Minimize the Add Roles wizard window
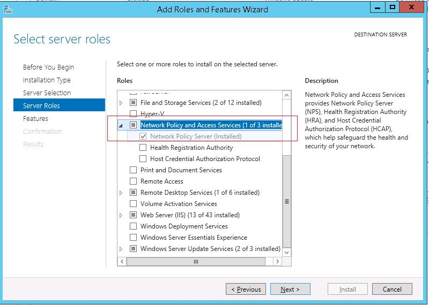 (378, 8)
